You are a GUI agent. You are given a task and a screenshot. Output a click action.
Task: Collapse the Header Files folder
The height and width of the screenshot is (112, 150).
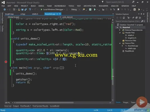tap(120, 33)
